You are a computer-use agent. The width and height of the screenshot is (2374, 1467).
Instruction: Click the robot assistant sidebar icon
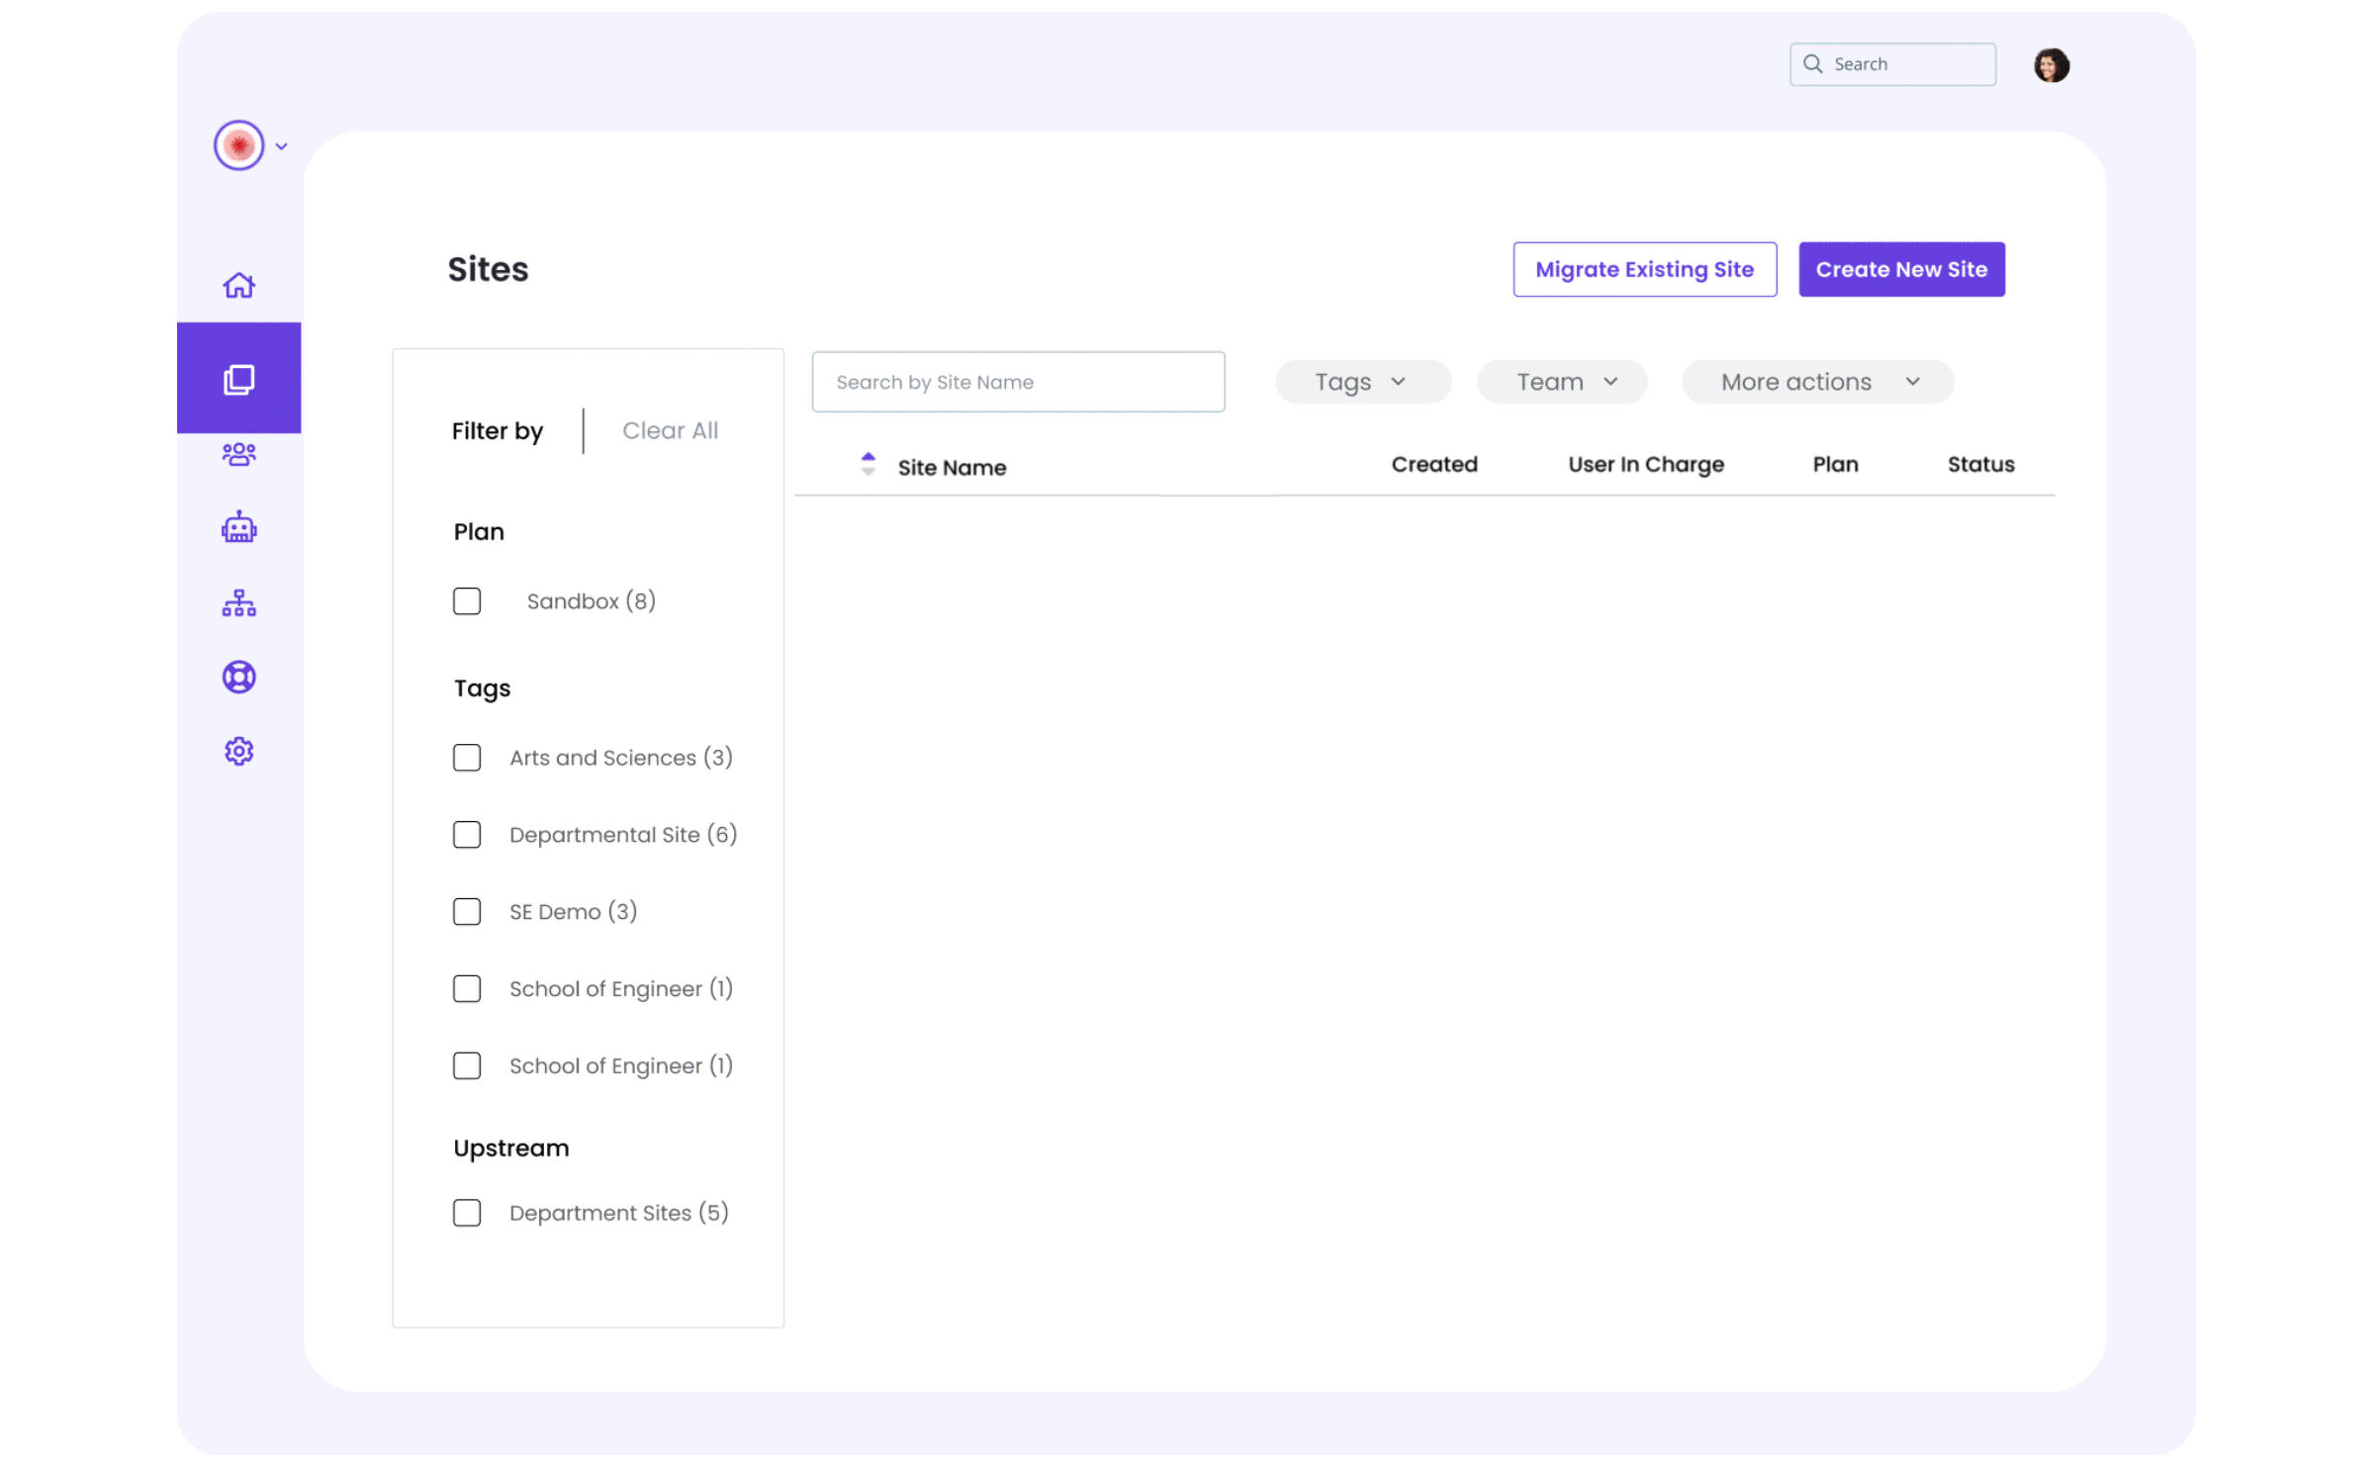[x=238, y=527]
